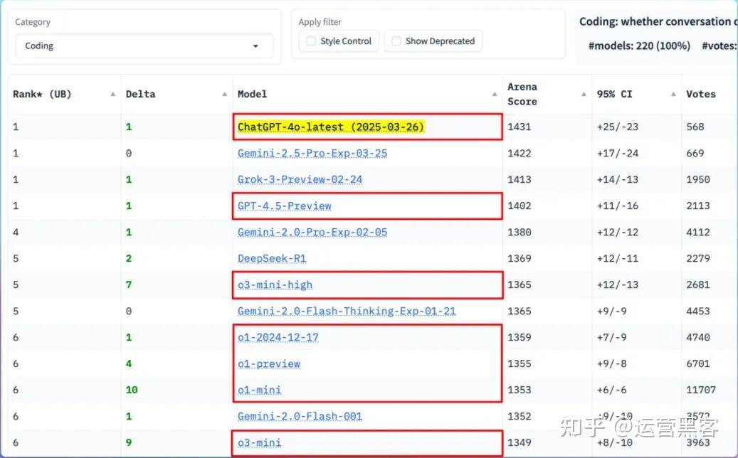Image resolution: width=738 pixels, height=458 pixels.
Task: Click the +17/-24 confidence interval value
Action: [x=618, y=154]
